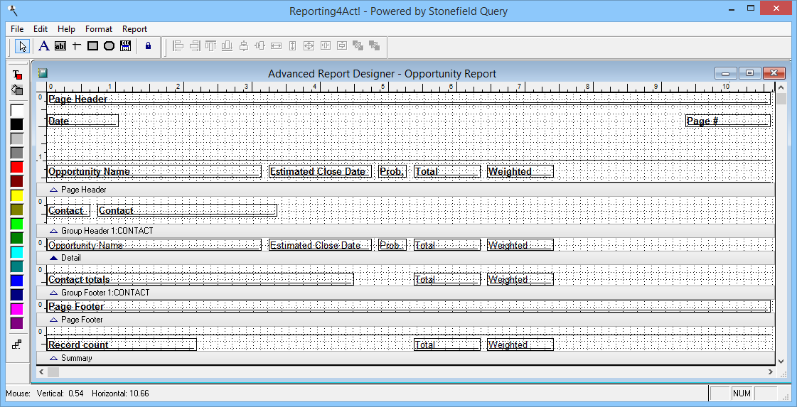797x407 pixels.
Task: Toggle the Button Lock padlock
Action: tap(148, 45)
